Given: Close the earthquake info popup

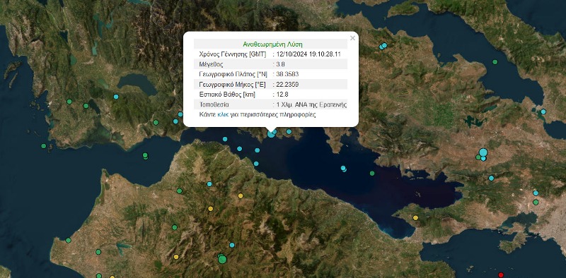Looking at the screenshot, I should [x=352, y=38].
